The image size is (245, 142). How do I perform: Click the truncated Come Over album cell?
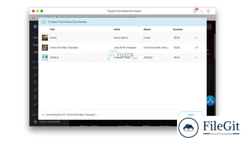156,48
